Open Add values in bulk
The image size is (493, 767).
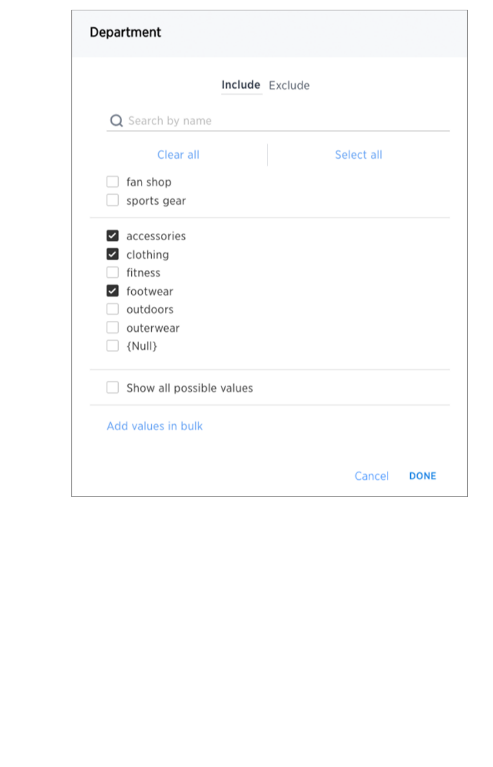[x=155, y=426]
